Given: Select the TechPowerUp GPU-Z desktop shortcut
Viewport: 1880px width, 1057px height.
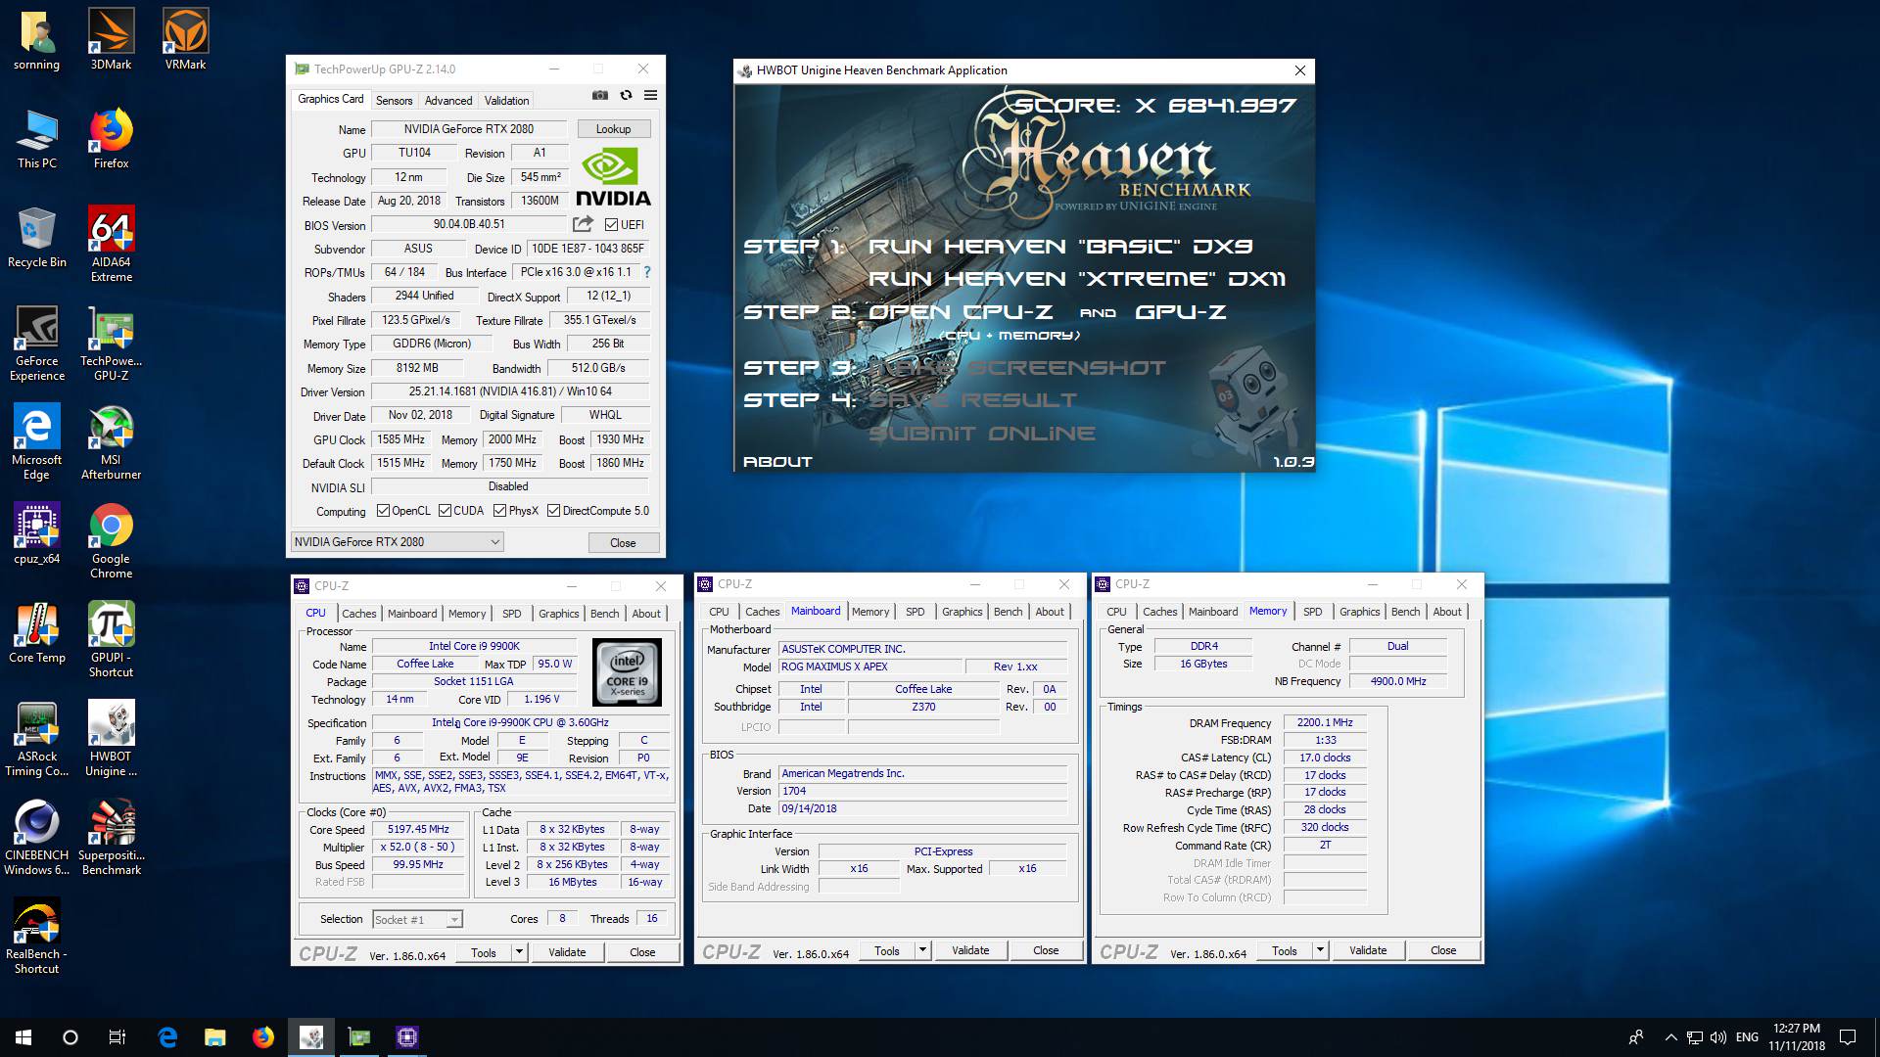Looking at the screenshot, I should [111, 344].
